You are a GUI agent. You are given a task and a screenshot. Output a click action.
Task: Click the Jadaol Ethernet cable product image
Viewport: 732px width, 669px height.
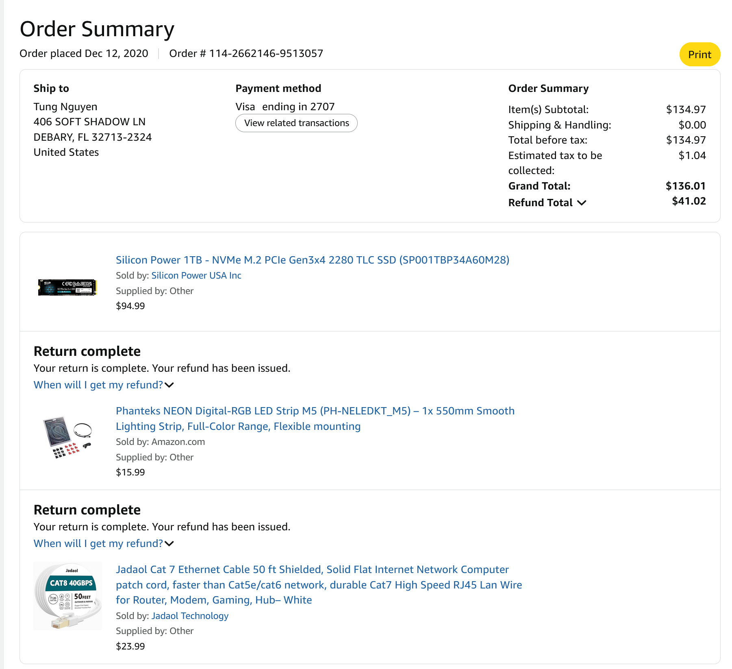67,596
